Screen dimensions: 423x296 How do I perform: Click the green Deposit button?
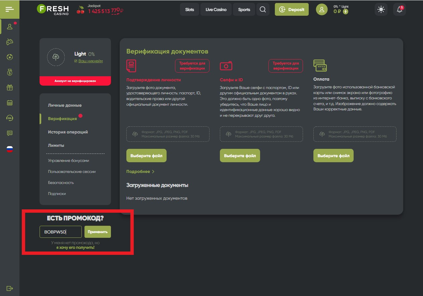click(x=292, y=10)
